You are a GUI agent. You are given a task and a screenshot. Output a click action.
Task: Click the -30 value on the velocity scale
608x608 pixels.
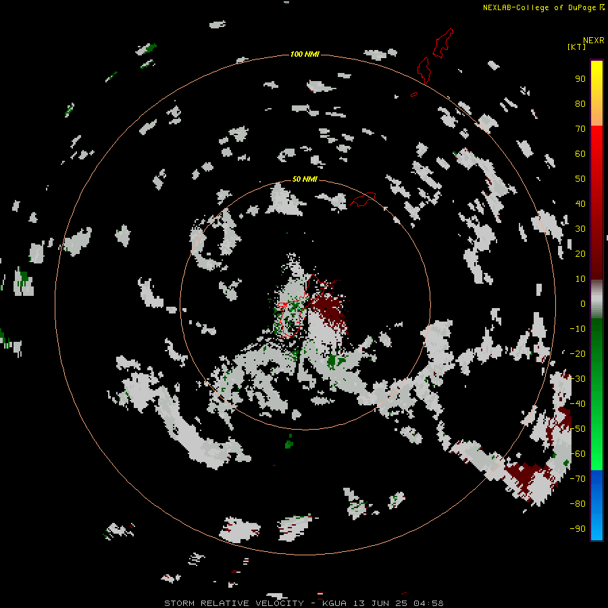pyautogui.click(x=578, y=379)
